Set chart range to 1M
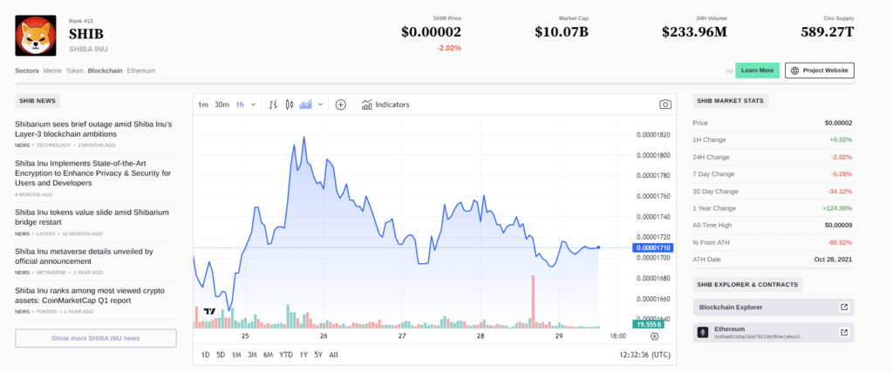 [x=236, y=355]
